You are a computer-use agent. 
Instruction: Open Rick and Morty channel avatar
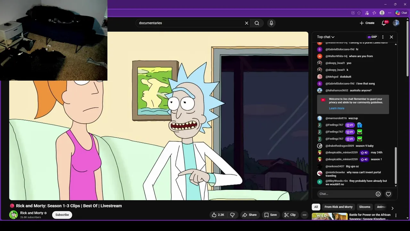pyautogui.click(x=13, y=215)
